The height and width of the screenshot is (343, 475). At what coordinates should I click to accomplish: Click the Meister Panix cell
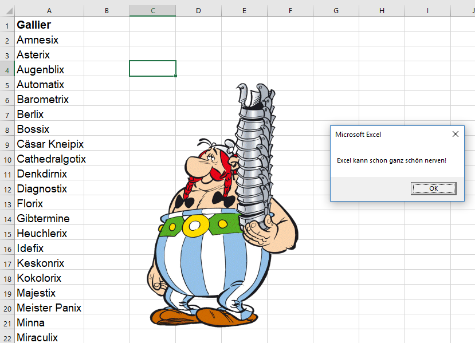[49, 308]
